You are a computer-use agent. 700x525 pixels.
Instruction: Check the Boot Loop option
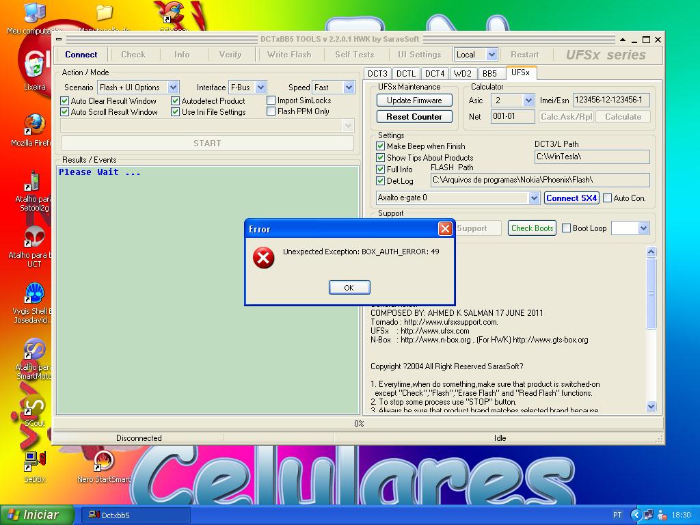pos(567,228)
